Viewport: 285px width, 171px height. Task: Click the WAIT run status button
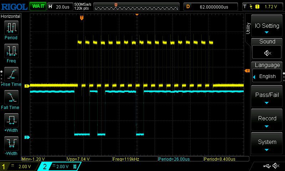[38, 6]
